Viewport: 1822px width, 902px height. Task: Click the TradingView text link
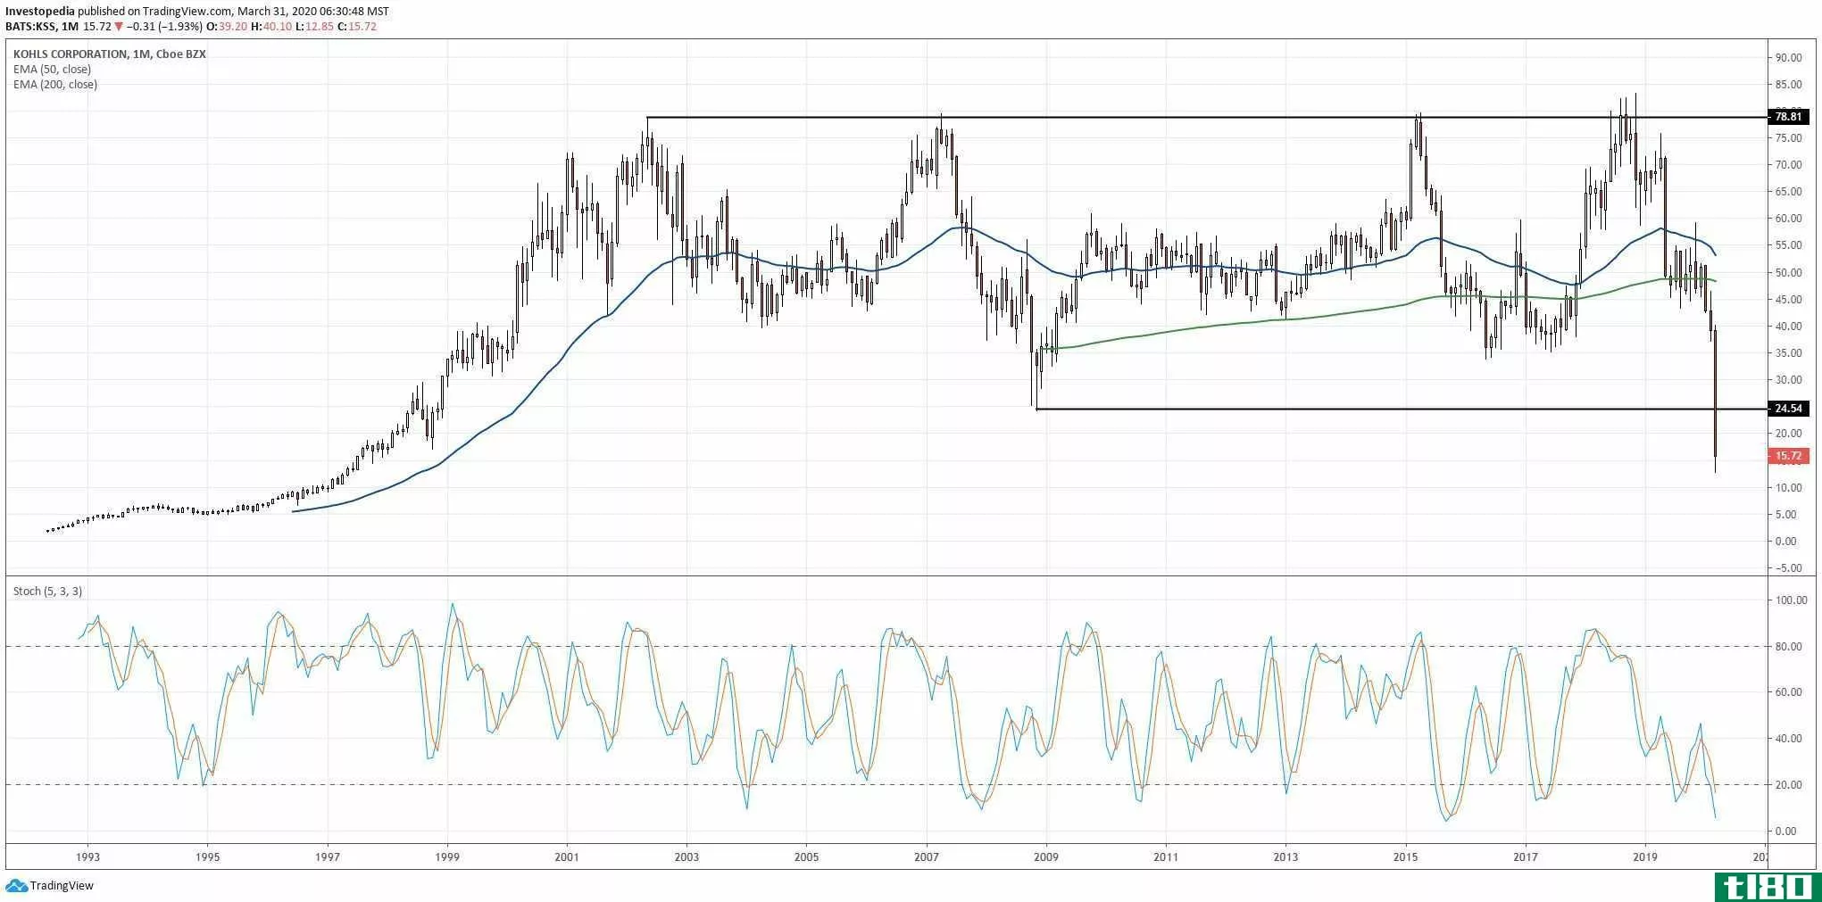pos(62,886)
